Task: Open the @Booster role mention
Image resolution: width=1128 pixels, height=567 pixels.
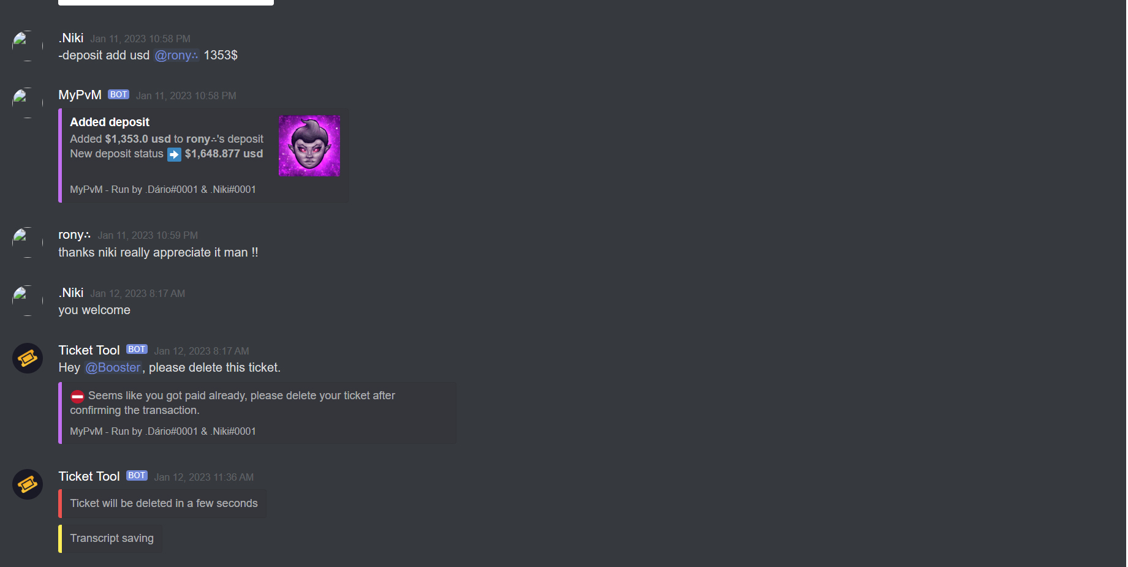Action: click(x=113, y=367)
